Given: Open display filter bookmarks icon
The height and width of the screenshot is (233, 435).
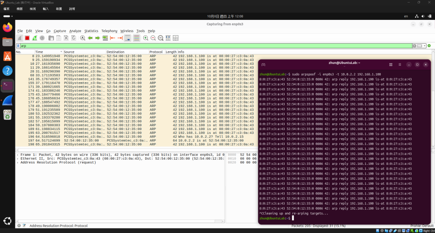Looking at the screenshot, I should [18, 46].
